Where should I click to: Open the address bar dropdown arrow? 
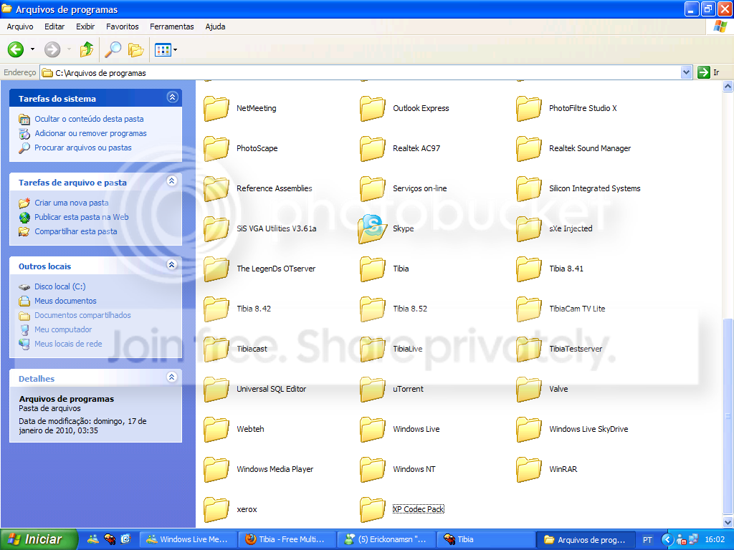[686, 72]
